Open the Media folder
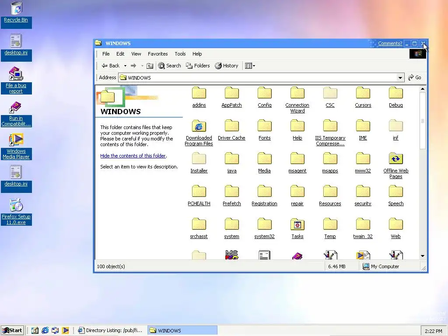Screen dimensions: 448x336 click(x=265, y=163)
